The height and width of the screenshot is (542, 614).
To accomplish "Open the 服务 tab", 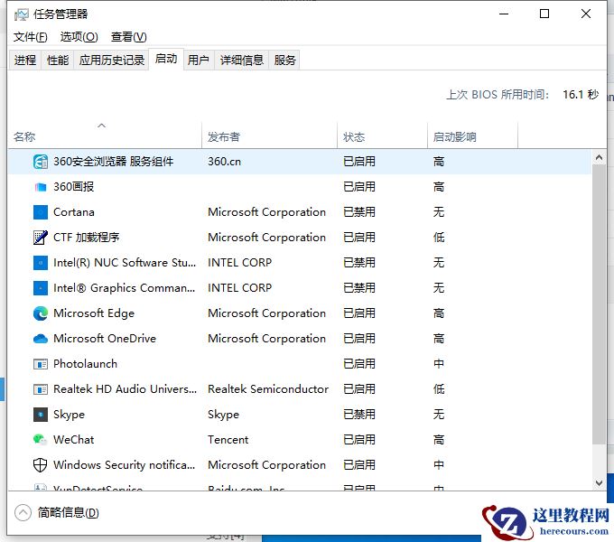I will pos(284,61).
